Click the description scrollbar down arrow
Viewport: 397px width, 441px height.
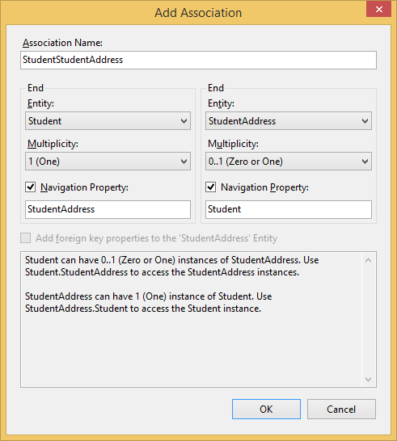(x=368, y=379)
